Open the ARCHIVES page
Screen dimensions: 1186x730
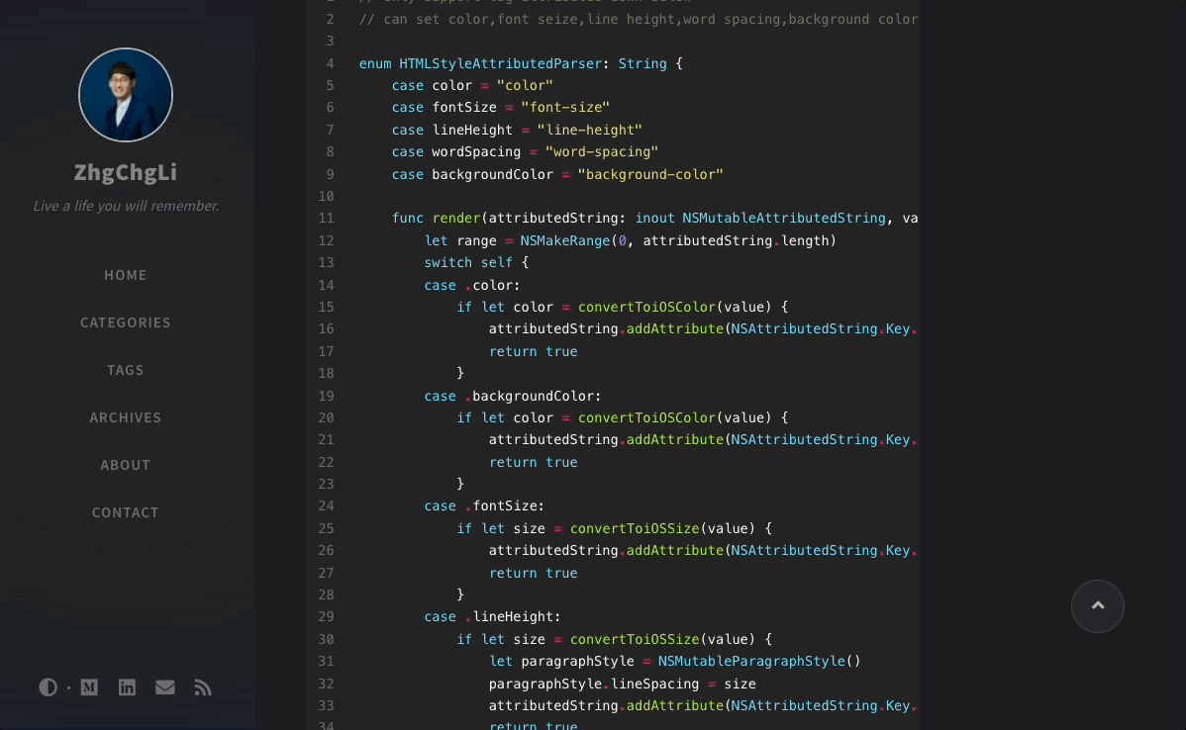tap(126, 417)
